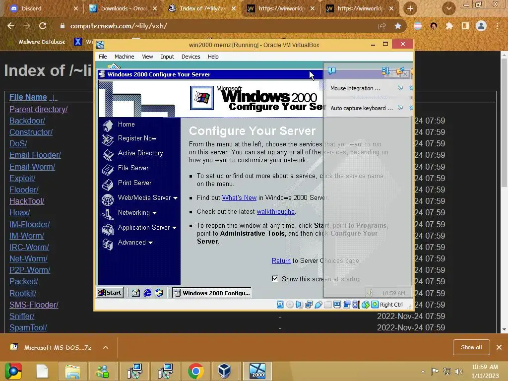Follow the What's New link

click(239, 197)
